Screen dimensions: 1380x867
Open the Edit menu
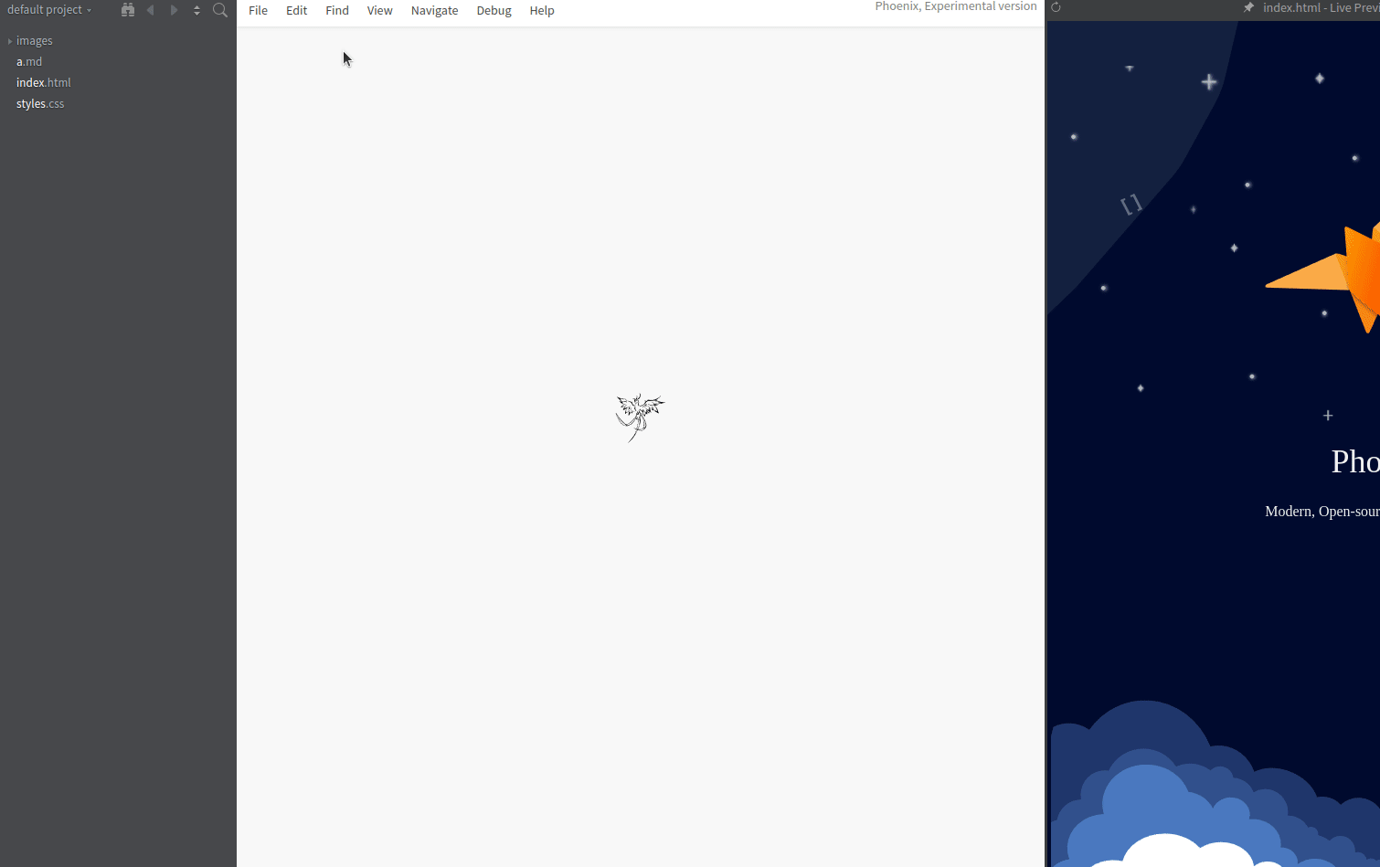click(x=297, y=11)
